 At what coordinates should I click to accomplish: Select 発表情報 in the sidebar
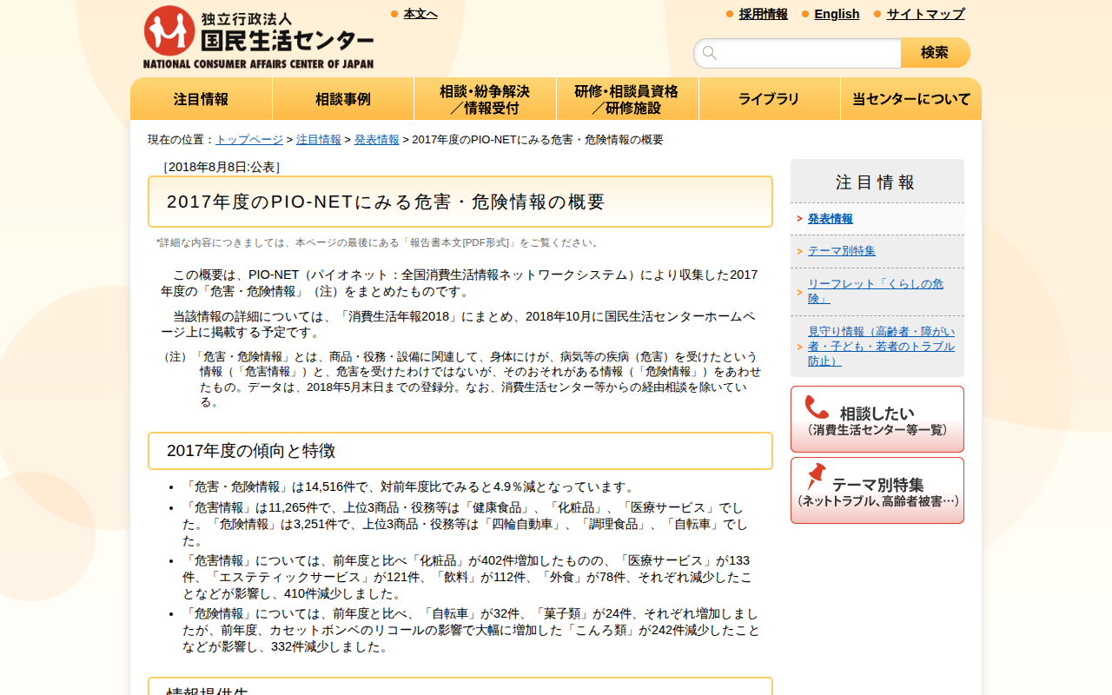click(x=831, y=219)
